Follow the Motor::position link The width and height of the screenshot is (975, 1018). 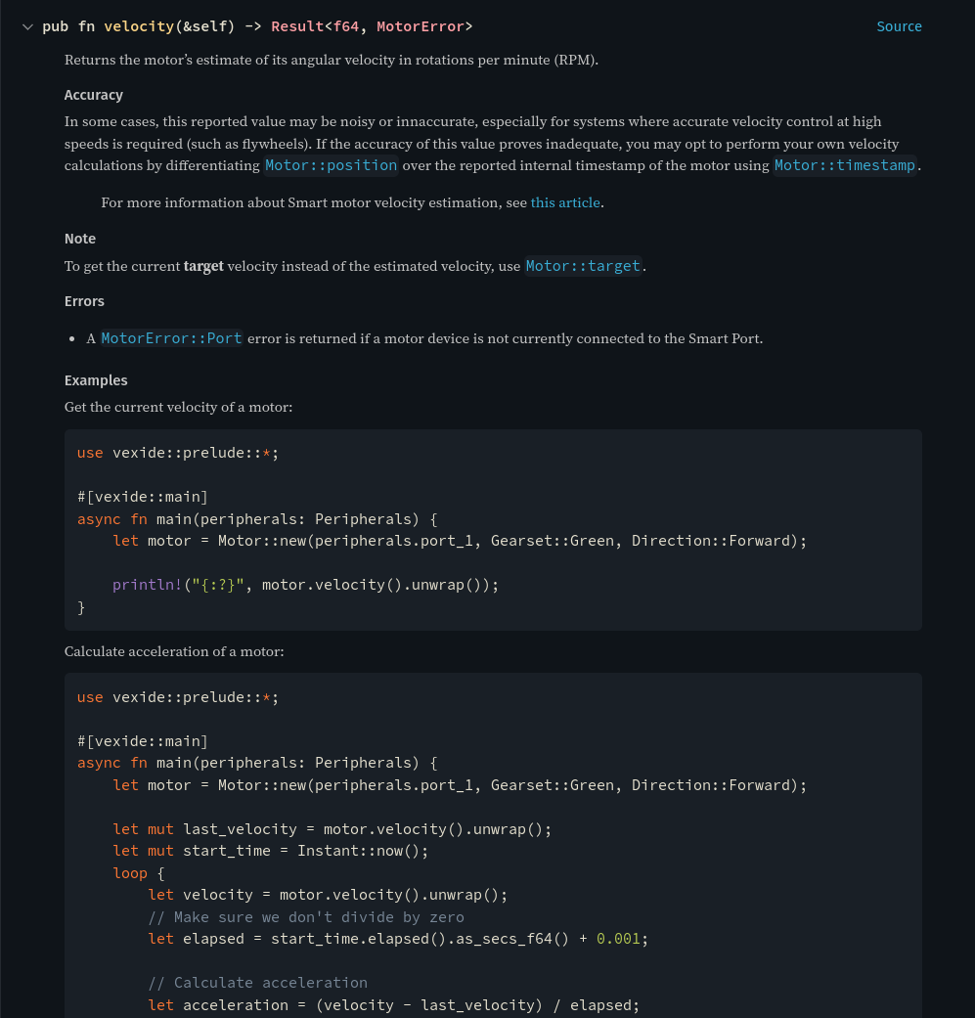[331, 165]
